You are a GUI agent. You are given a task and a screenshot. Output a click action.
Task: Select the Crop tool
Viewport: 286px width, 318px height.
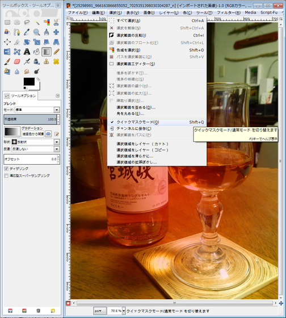(x=17, y=42)
